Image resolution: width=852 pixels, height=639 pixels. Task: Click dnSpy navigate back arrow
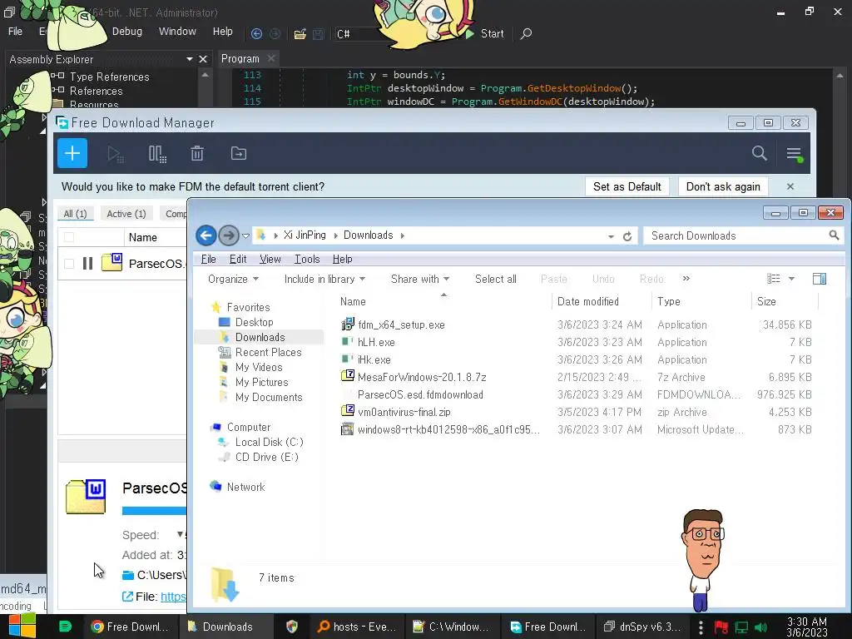pos(256,33)
